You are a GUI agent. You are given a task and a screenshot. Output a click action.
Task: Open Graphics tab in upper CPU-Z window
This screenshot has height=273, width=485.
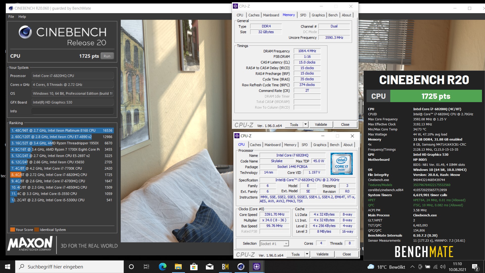[x=318, y=15]
